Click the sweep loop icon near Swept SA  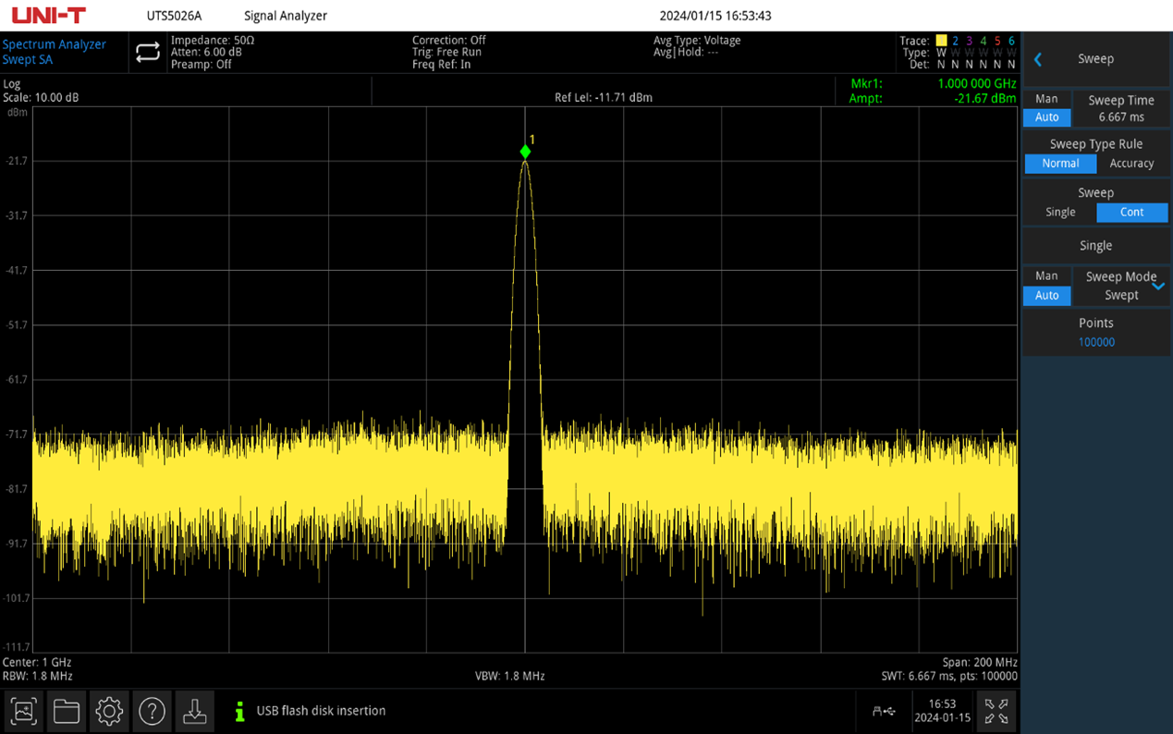tap(148, 53)
